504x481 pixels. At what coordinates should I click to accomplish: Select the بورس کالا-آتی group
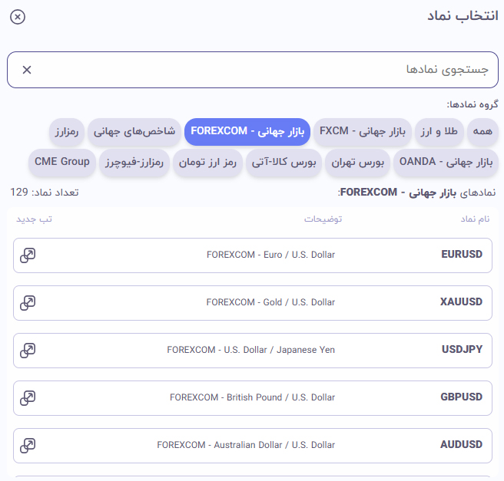[x=284, y=163]
